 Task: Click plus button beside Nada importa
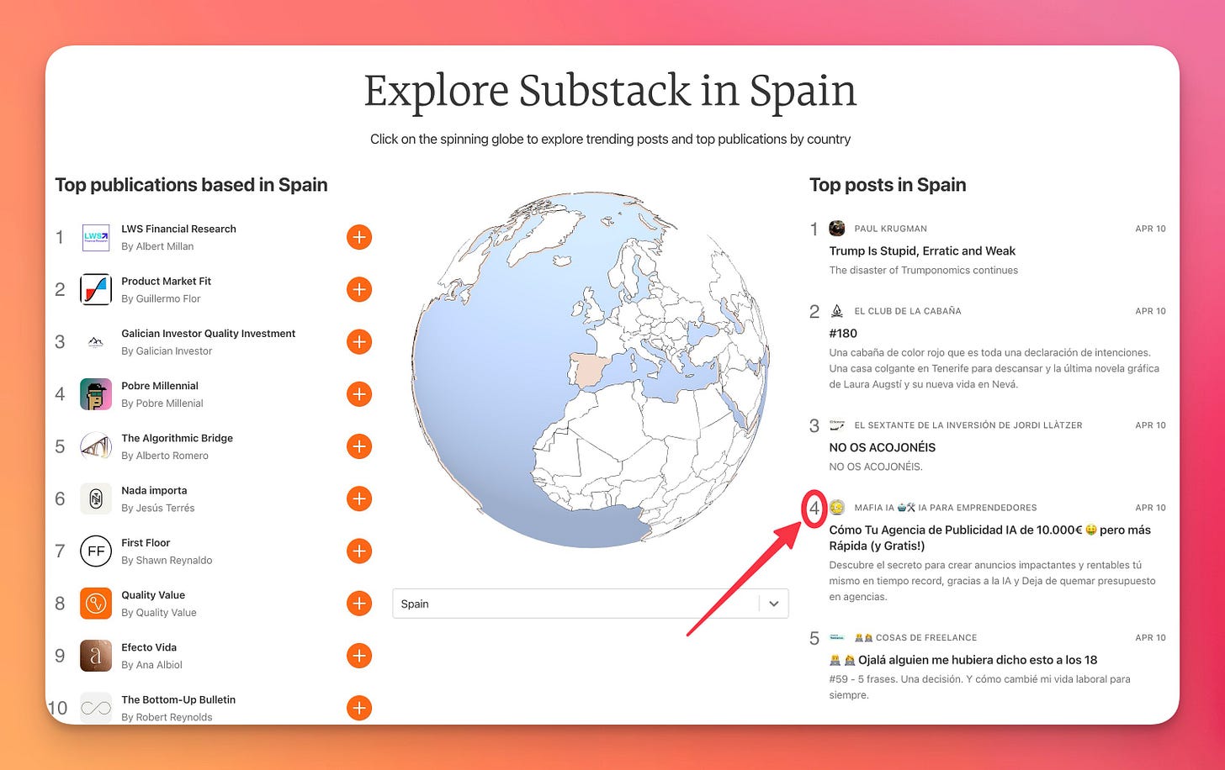click(359, 498)
